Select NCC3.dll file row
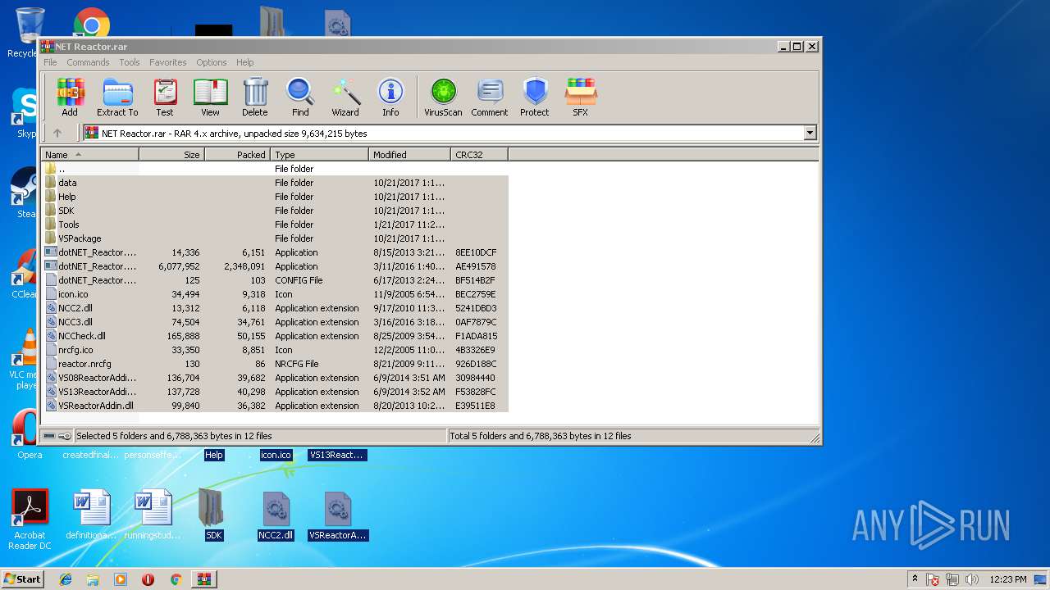Image resolution: width=1050 pixels, height=590 pixels. (275, 322)
